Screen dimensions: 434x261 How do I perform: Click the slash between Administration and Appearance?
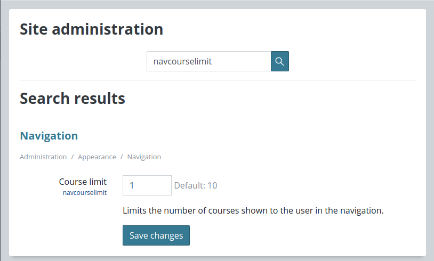[73, 157]
